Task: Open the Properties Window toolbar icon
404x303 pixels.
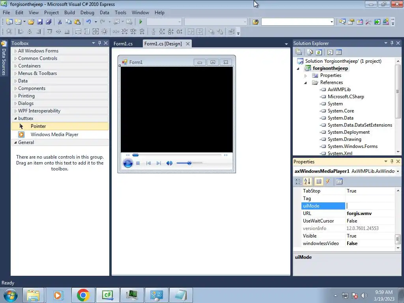Action: point(351,22)
